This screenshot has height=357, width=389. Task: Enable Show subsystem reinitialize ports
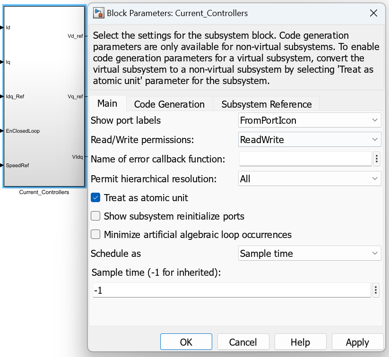[x=95, y=216]
